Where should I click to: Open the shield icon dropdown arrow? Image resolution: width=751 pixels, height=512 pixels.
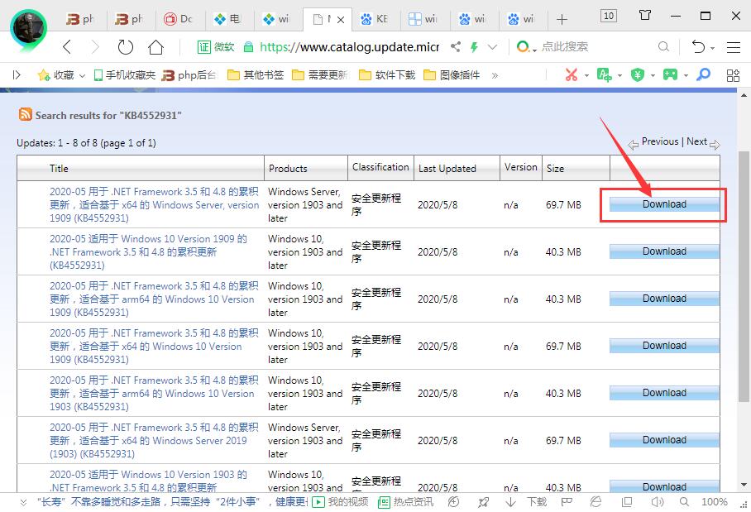(x=653, y=75)
